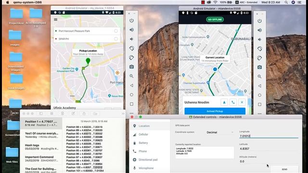This screenshot has height=173, width=308.
Task: Click overview square on left emulator toolbar
Action: coord(131,104)
